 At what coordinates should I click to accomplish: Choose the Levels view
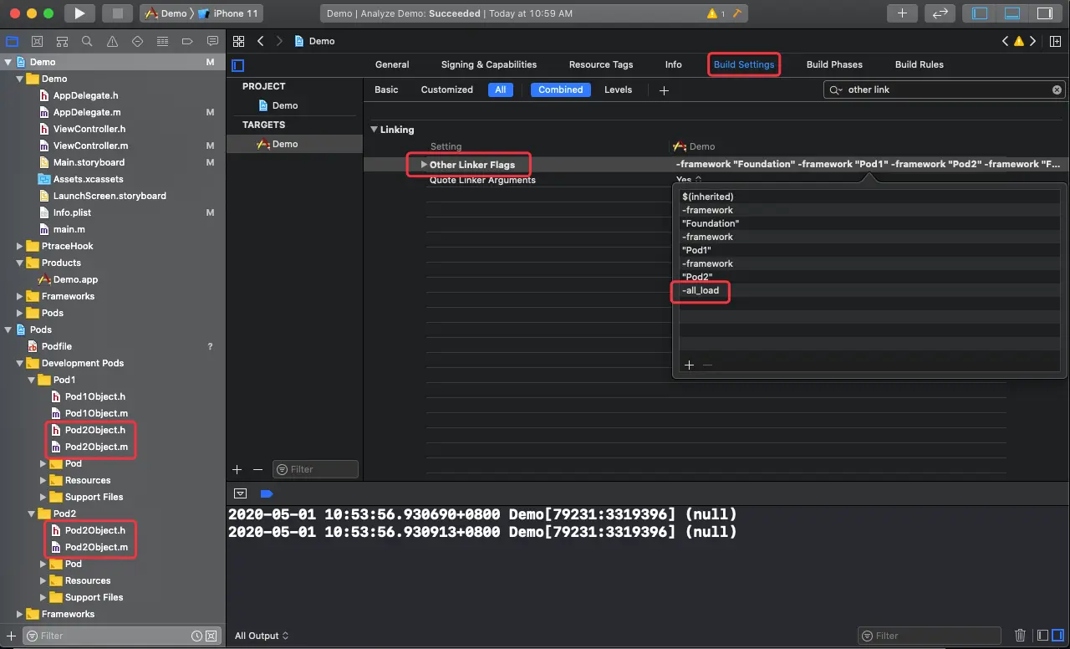619,89
